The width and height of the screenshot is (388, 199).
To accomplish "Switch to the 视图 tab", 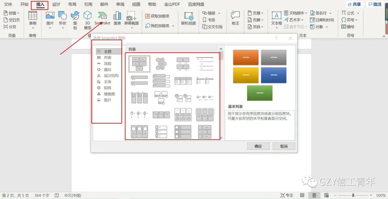I will (x=136, y=4).
